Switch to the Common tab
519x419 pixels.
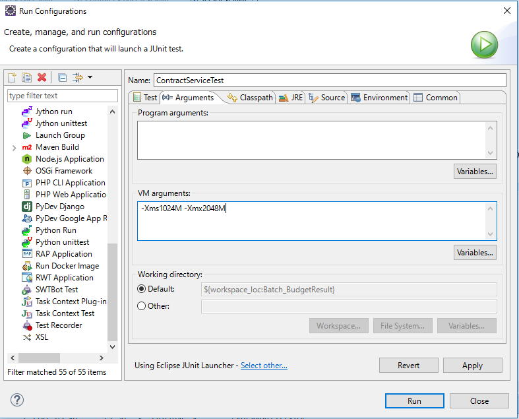point(435,98)
